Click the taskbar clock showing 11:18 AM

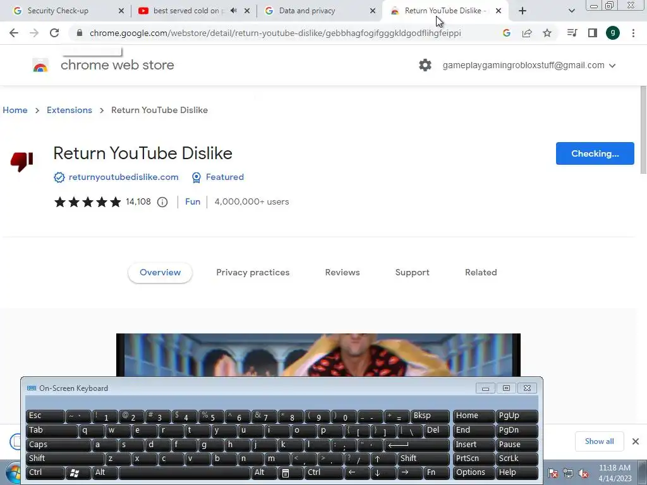[615, 473]
